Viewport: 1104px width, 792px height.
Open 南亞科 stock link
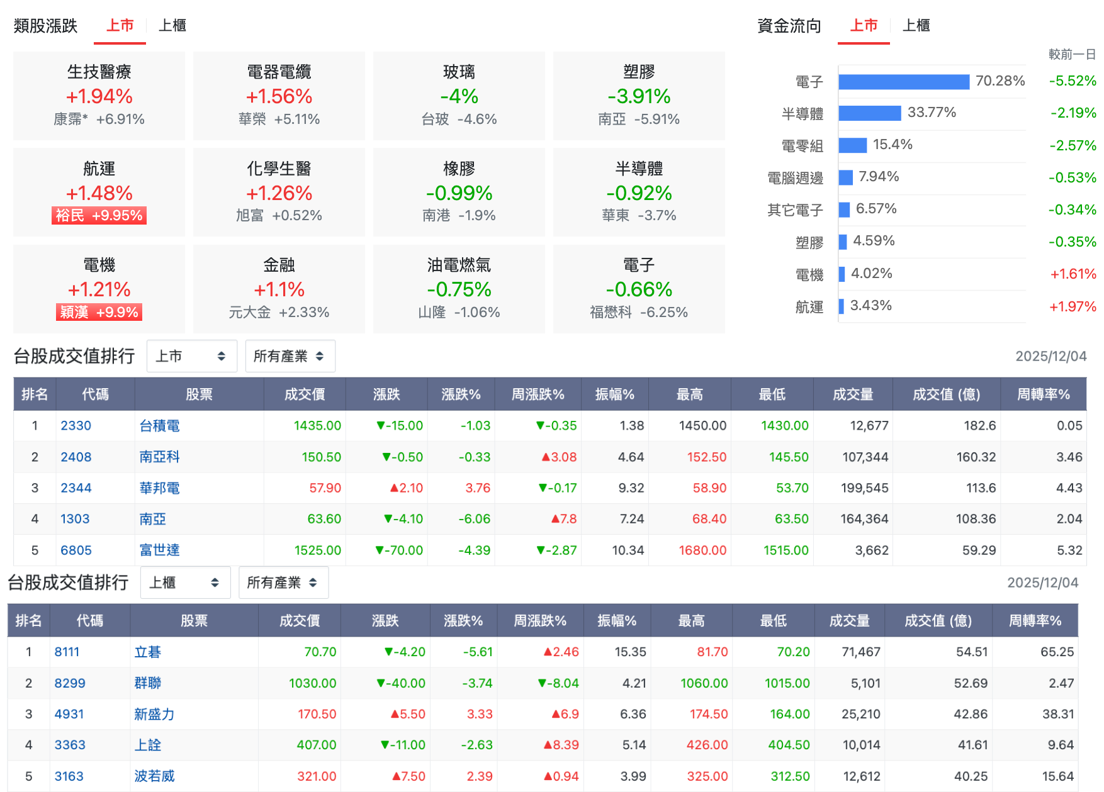(x=159, y=457)
